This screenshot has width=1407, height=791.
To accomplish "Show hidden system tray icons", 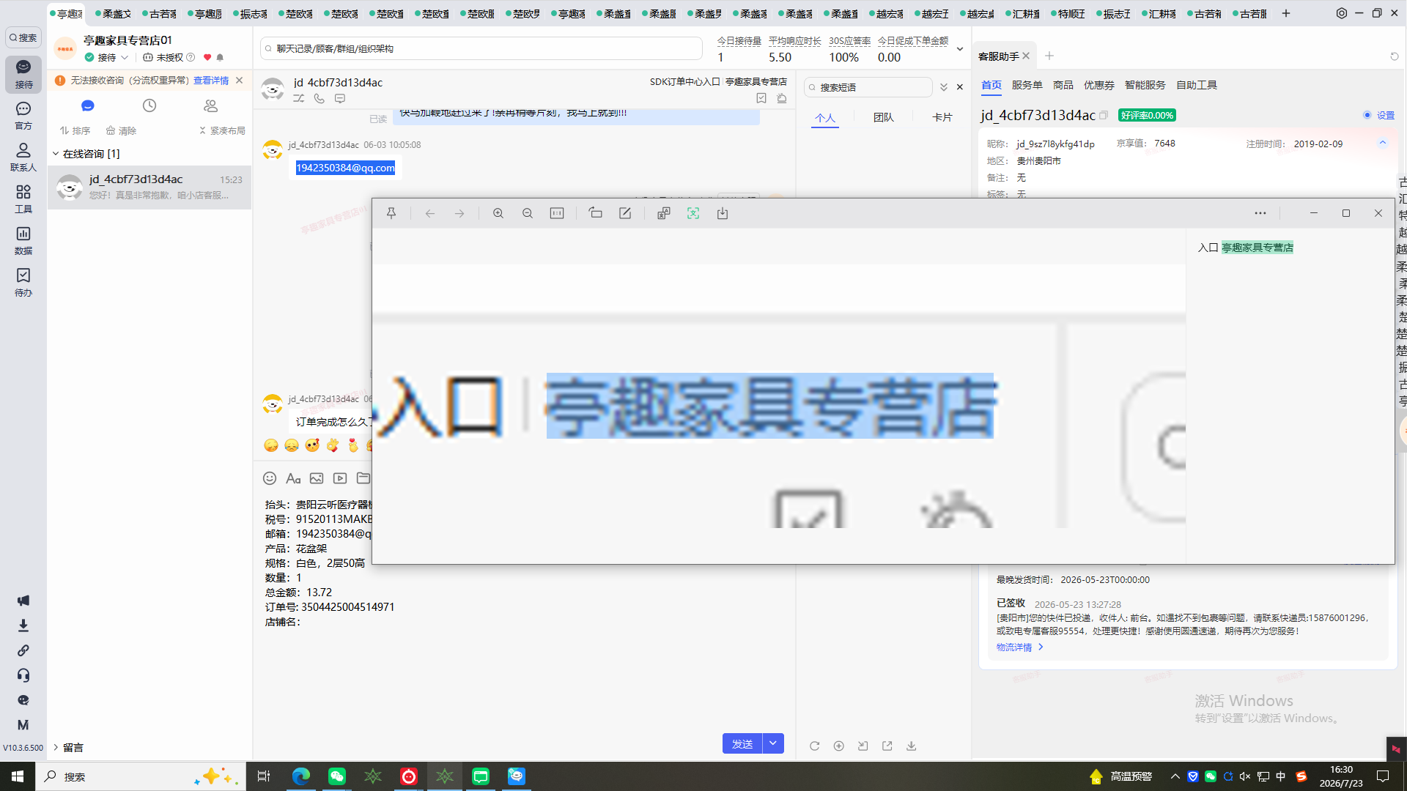I will coord(1175,776).
